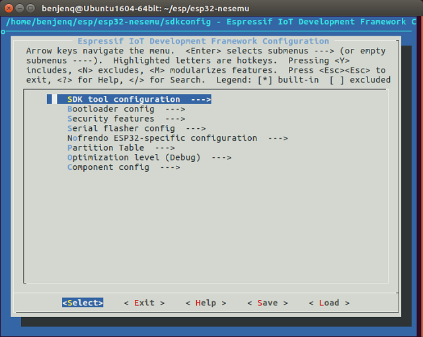Screen dimensions: 423x337
Task: Open Nofrendo ESP32-specific configuration submenu
Action: 178,138
